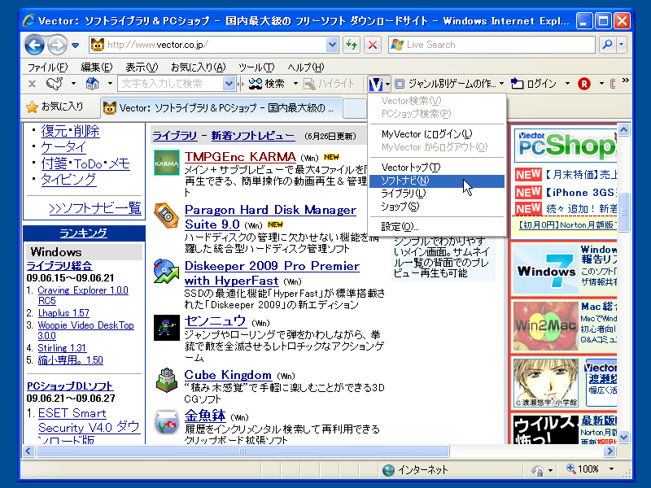This screenshot has width=651, height=488.
Task: Click the 金魚鉢 fishbowl icon
Action: 167,422
